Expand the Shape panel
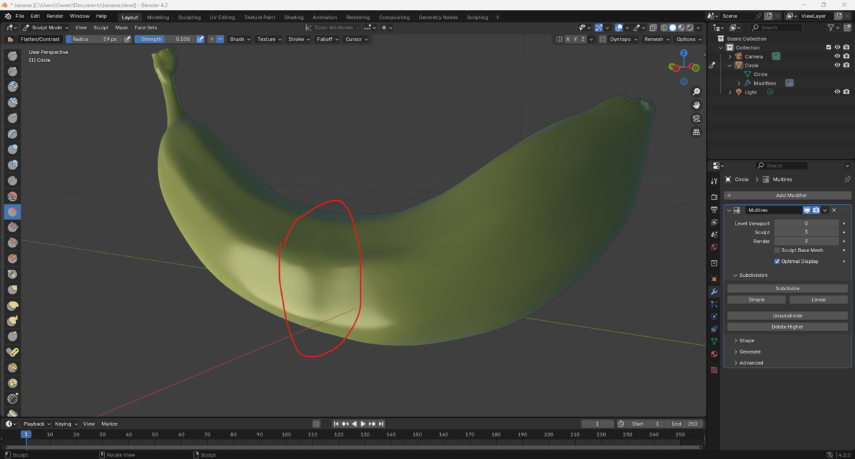This screenshot has height=459, width=855. 747,340
